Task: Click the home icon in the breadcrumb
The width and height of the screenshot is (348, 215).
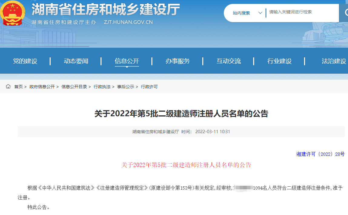Action: click(8, 86)
